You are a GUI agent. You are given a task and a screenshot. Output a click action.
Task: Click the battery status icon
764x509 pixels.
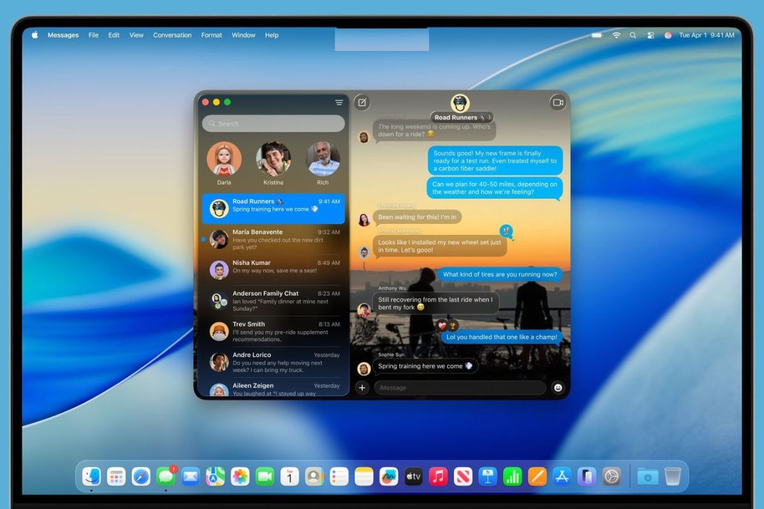(597, 35)
